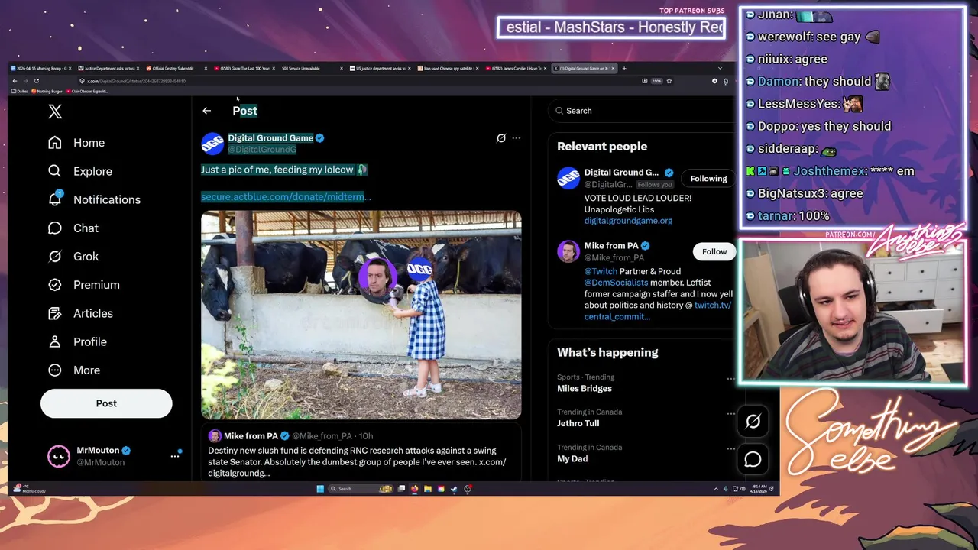The image size is (978, 550).
Task: Open File Explorer from the taskbar
Action: pyautogui.click(x=428, y=489)
